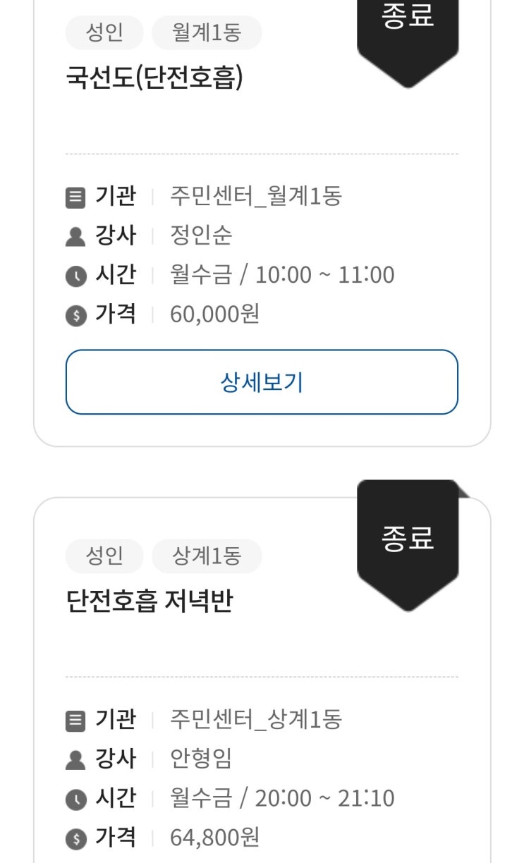
Task: Select the 상계1동 tag chip
Action: (x=207, y=556)
